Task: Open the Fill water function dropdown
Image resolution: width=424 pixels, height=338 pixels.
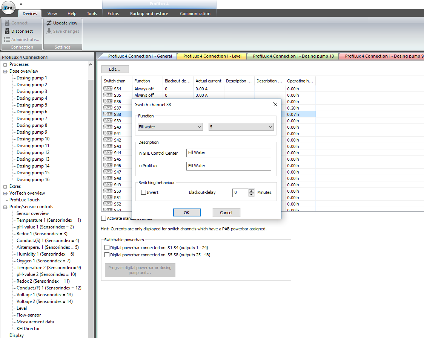Action: pos(171,127)
